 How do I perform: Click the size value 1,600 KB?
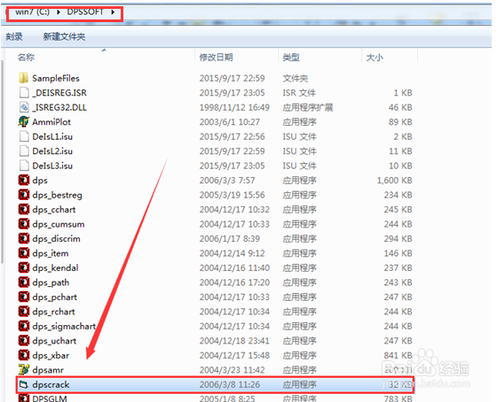click(x=395, y=181)
